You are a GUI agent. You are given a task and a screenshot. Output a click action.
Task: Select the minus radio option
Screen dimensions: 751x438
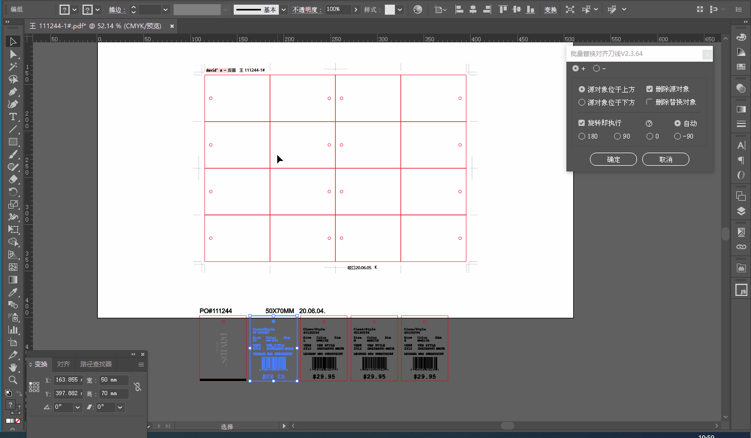599,68
